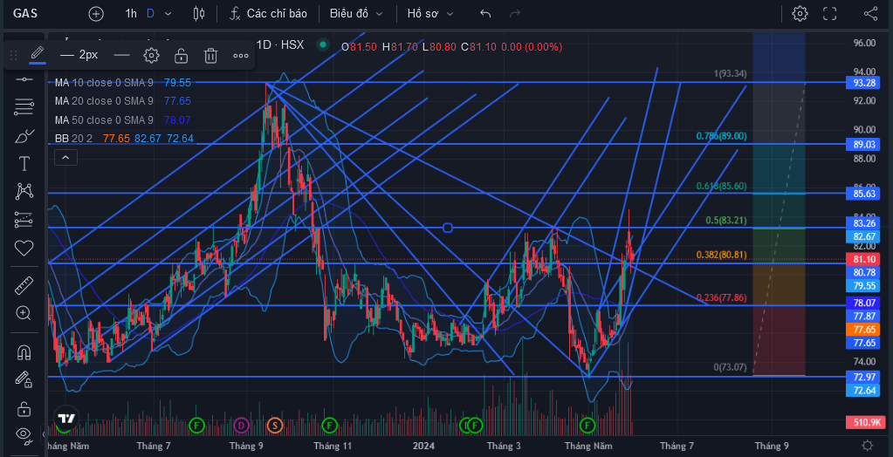893x457 pixels.
Task: Select the Text annotation tool
Action: 24,164
